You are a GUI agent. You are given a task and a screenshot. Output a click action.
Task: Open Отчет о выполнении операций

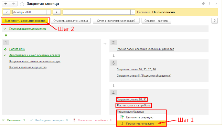click(x=116, y=21)
